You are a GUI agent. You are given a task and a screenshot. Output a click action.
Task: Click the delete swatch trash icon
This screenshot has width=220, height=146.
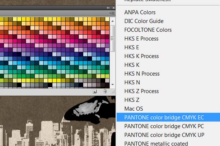tap(105, 92)
